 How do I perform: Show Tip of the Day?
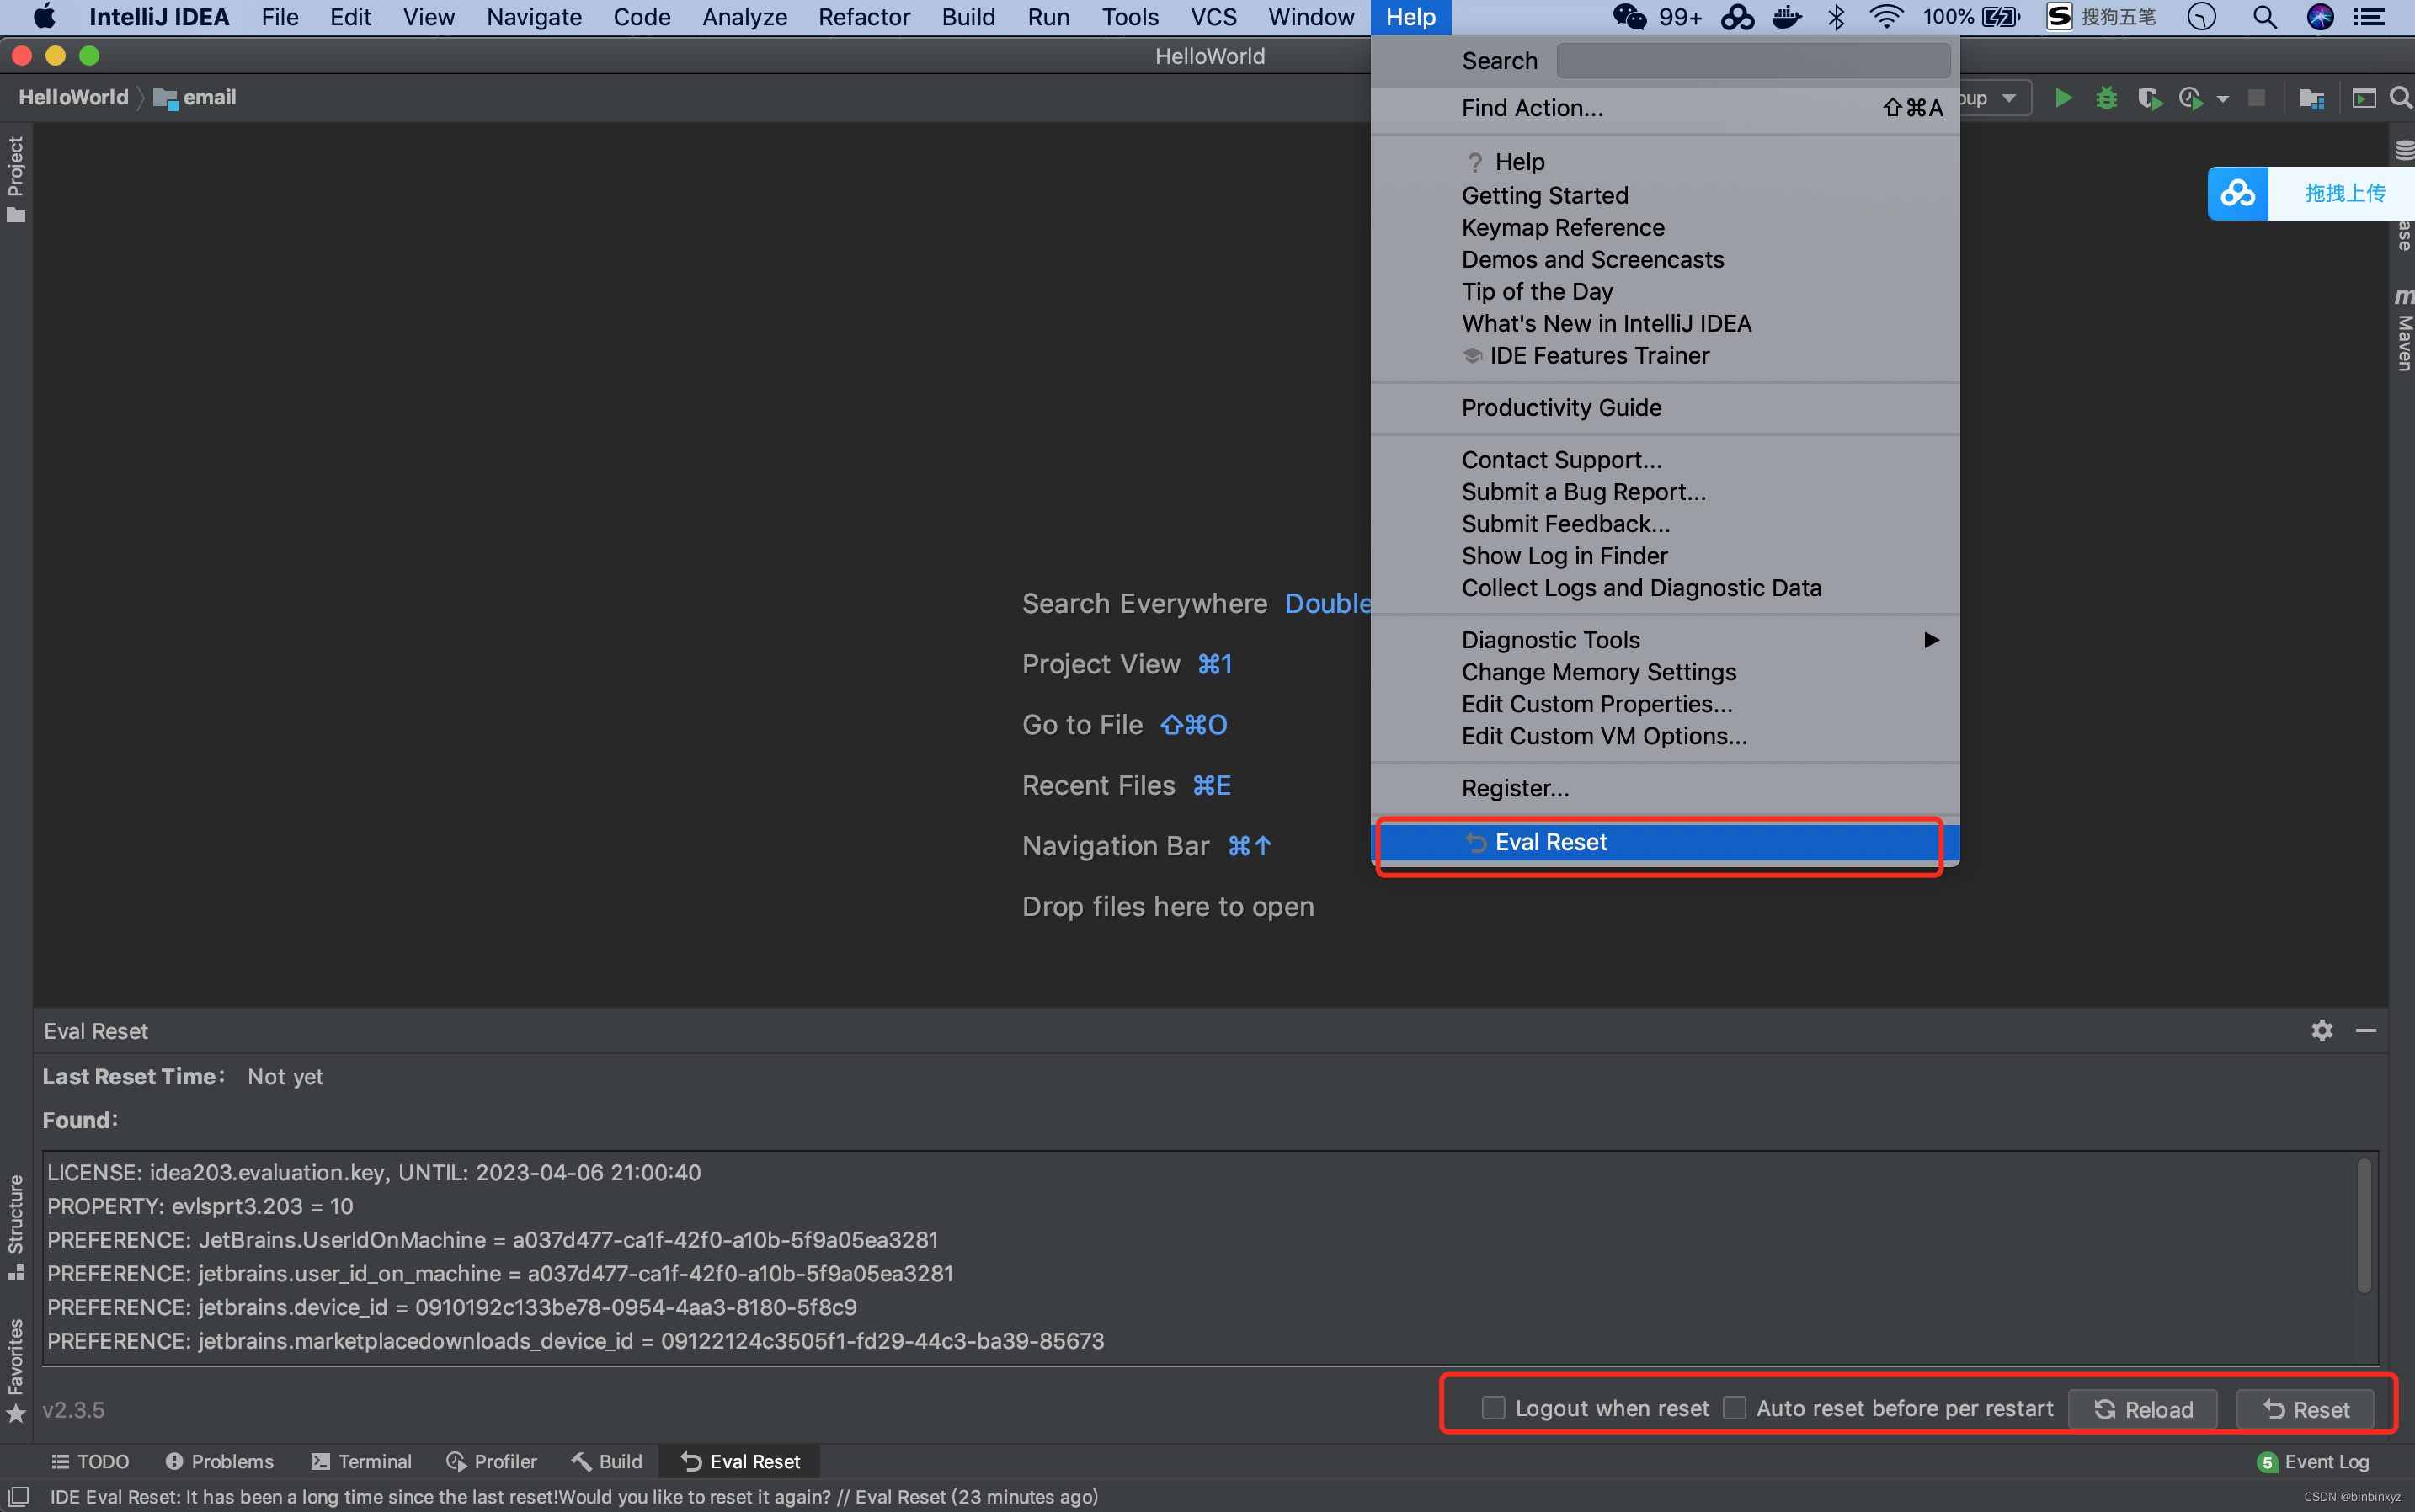click(x=1665, y=291)
